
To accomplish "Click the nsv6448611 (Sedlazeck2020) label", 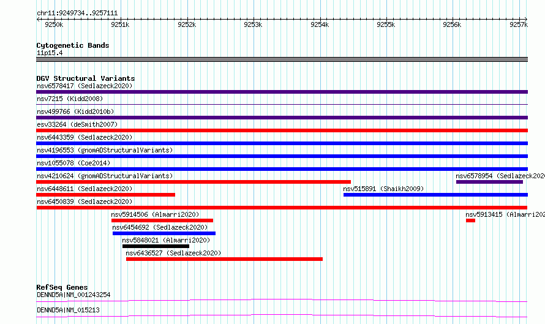I will (85, 189).
